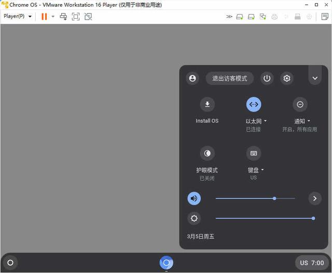Close the VMware Player window
The image size is (332, 273).
pos(326,5)
